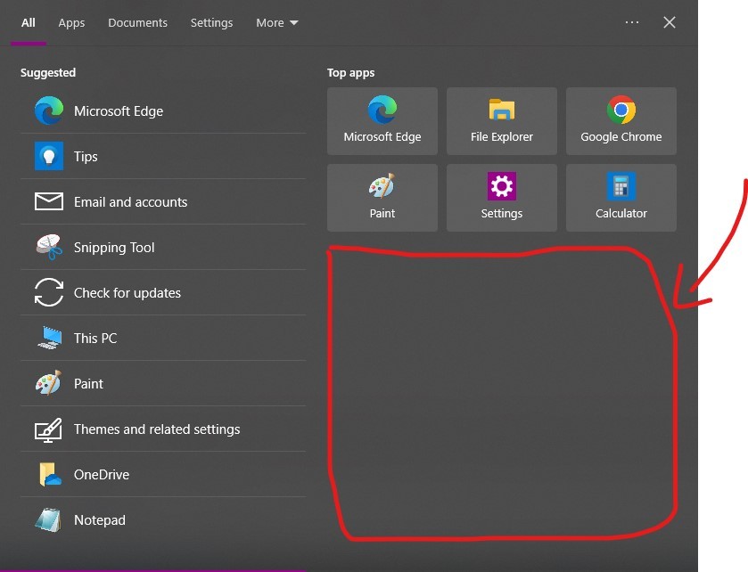Viewport: 748px width, 572px height.
Task: Click "Google Chrome" tile label
Action: pos(621,137)
